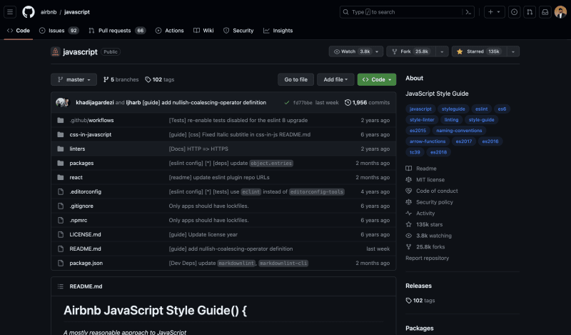Open the Security policy link

pyautogui.click(x=430, y=202)
